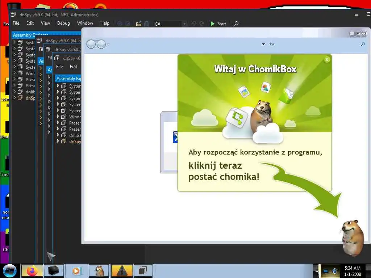Switch to ChomikBox hamster taskbar icon
The width and height of the screenshot is (371, 278).
pos(99,271)
